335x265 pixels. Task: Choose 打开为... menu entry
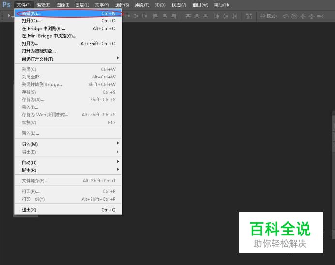[68, 44]
